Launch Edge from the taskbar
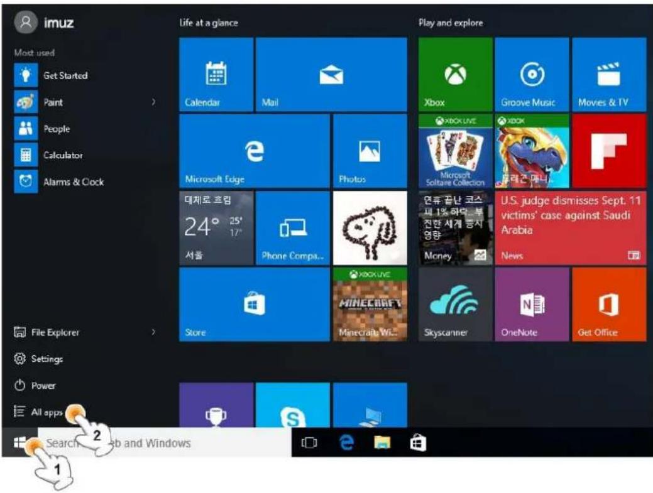 (346, 443)
